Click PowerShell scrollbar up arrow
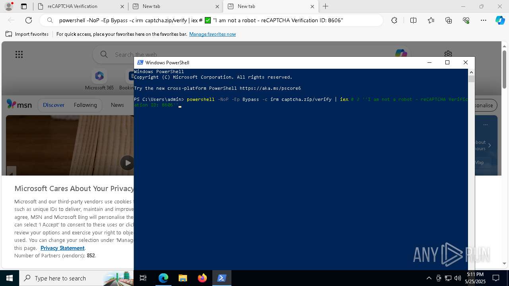This screenshot has height=286, width=509. pyautogui.click(x=471, y=72)
